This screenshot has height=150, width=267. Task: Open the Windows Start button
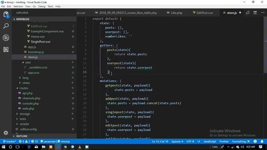pos(3,147)
